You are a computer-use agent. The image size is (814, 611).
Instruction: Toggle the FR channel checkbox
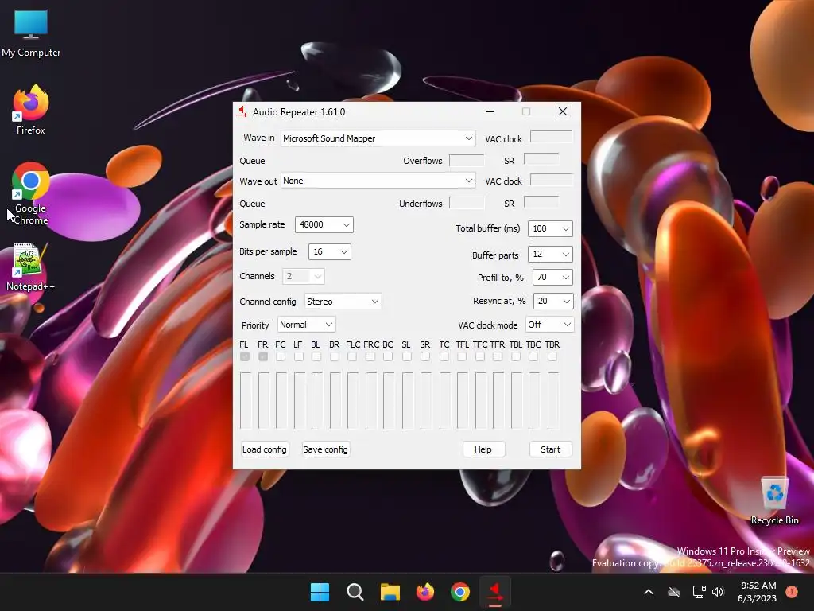263,356
